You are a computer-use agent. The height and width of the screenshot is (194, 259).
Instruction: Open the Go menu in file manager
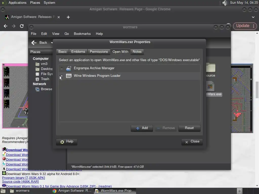click(x=67, y=34)
